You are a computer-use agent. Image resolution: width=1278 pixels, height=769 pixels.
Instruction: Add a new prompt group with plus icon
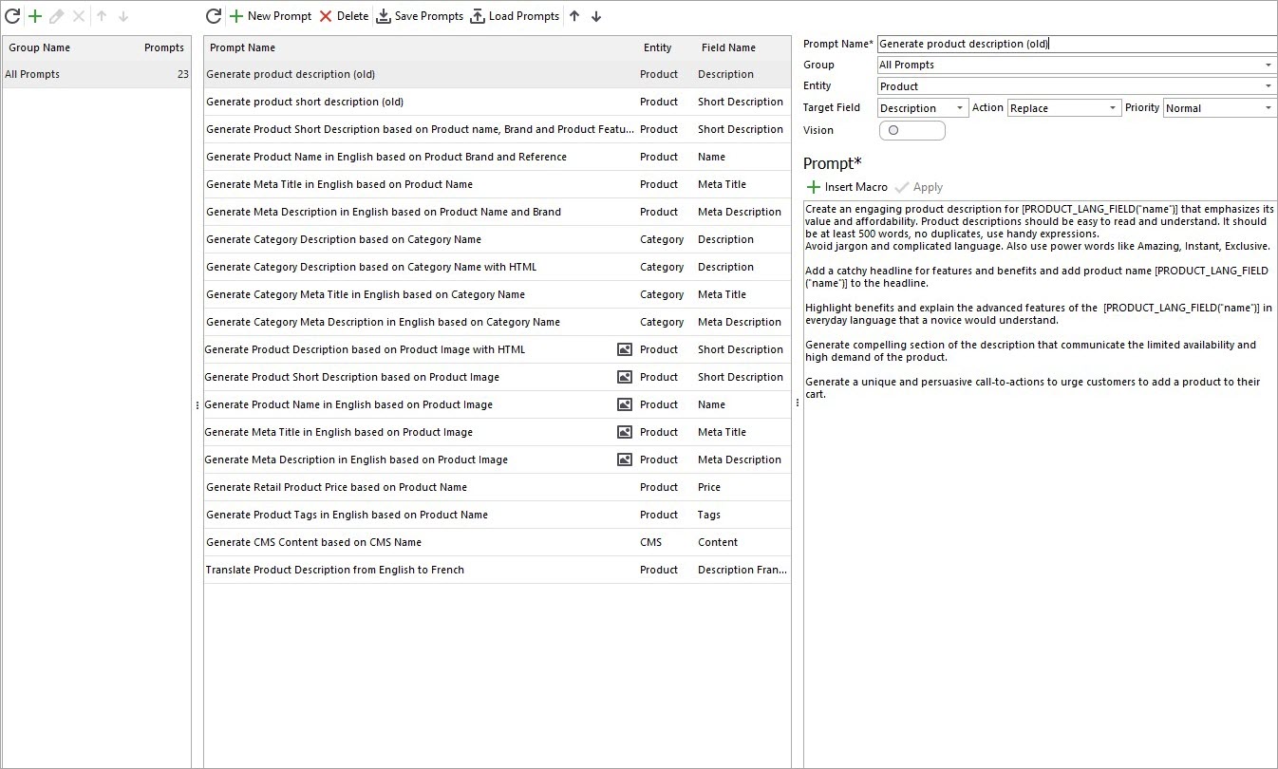(x=35, y=16)
